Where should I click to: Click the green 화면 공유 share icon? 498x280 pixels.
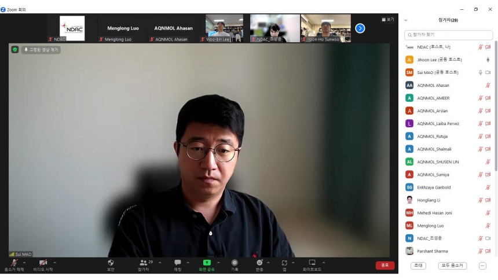coord(207,263)
